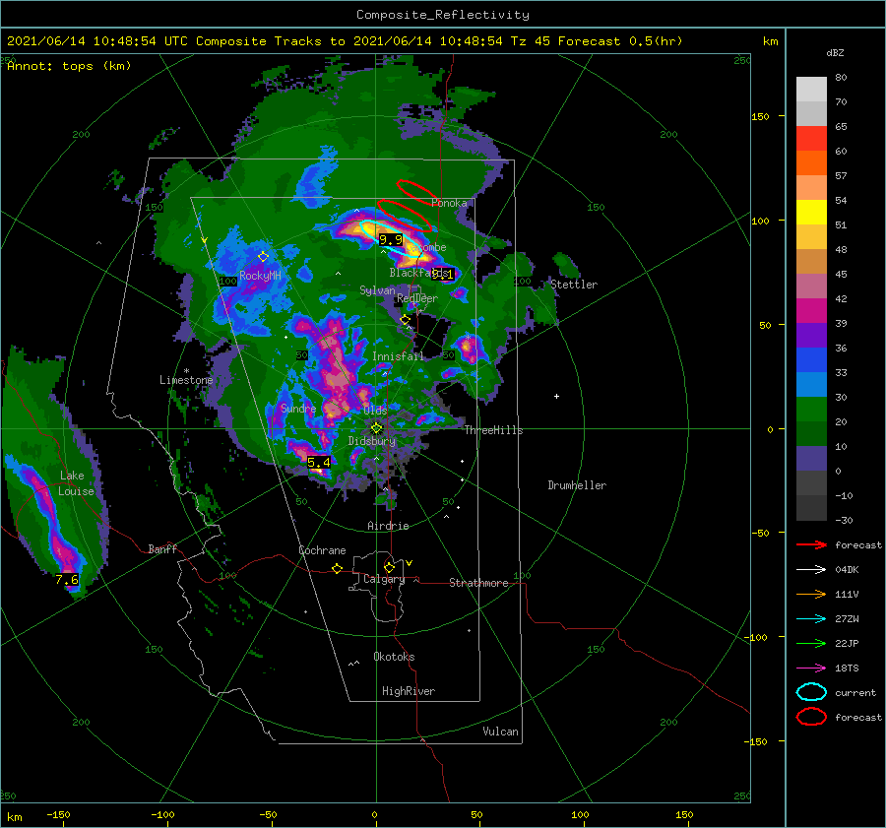
Task: Click the Strathmore label
Action: [478, 583]
